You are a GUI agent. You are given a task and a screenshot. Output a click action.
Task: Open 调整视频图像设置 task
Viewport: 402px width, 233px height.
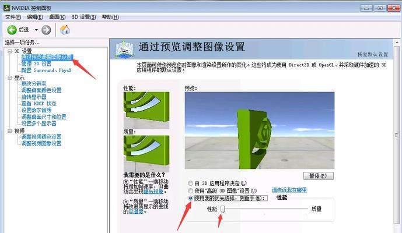click(x=41, y=144)
